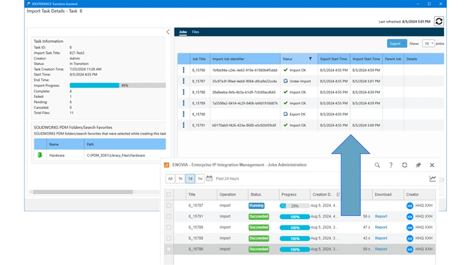The width and height of the screenshot is (471, 265).
Task: Open the three-dot menu for job 8_15790
Action: coord(183,114)
